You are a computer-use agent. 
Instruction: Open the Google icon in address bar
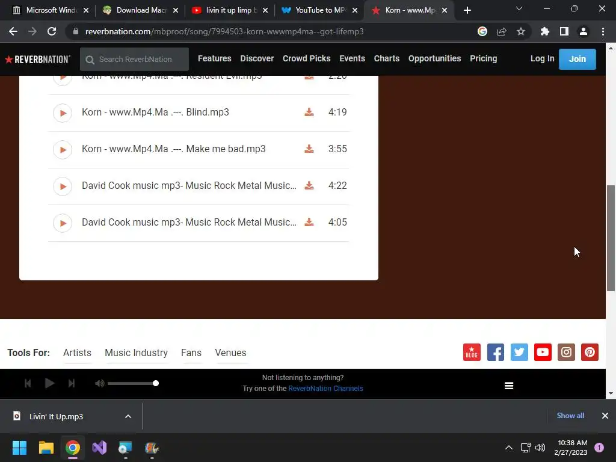pos(482,31)
